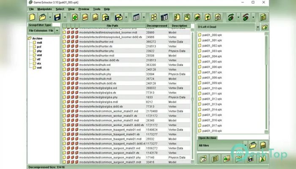296x169 pixels.
Task: Click the open folder button beside All Files
Action: point(253,145)
